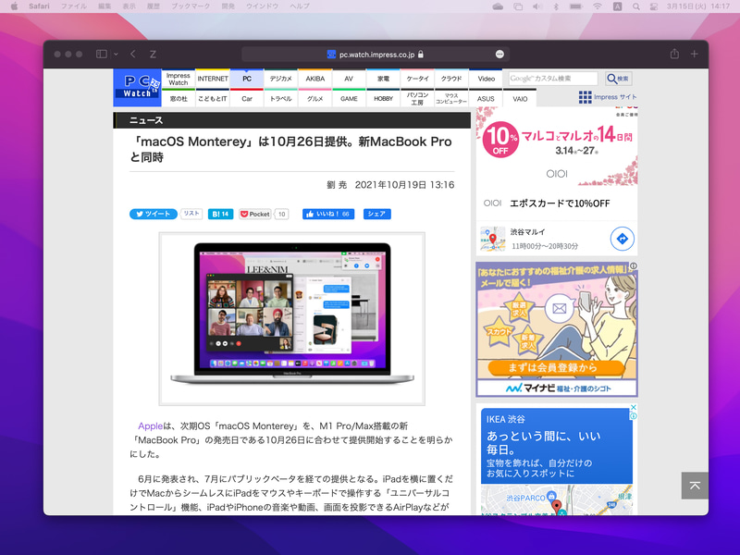Open the Safari share sheet icon
This screenshot has height=555, width=740.
click(674, 55)
